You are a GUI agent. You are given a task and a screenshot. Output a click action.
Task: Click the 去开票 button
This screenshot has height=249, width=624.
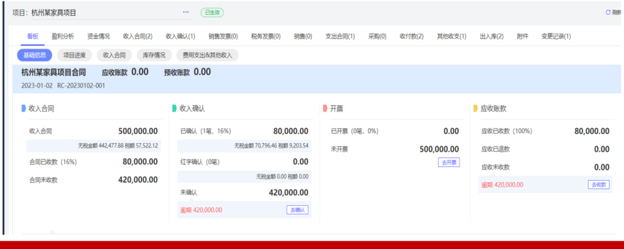pyautogui.click(x=448, y=162)
